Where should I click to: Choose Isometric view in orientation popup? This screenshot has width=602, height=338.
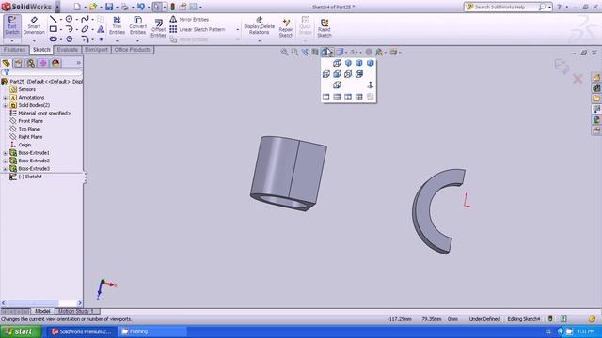(348, 63)
